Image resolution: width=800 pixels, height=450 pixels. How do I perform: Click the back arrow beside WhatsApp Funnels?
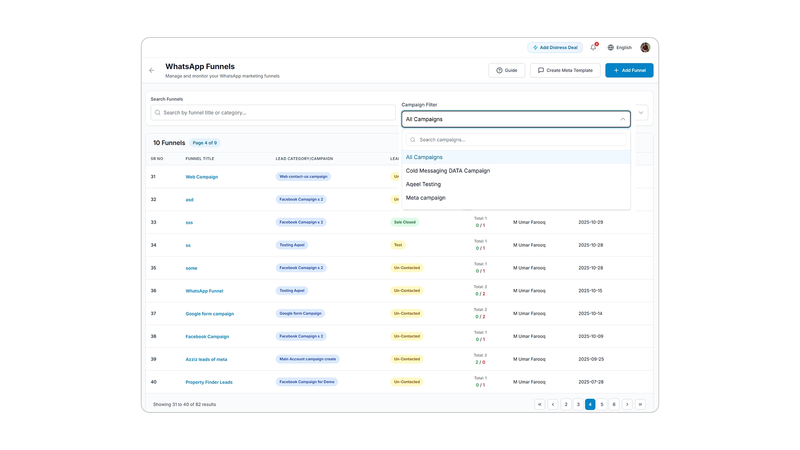point(152,70)
